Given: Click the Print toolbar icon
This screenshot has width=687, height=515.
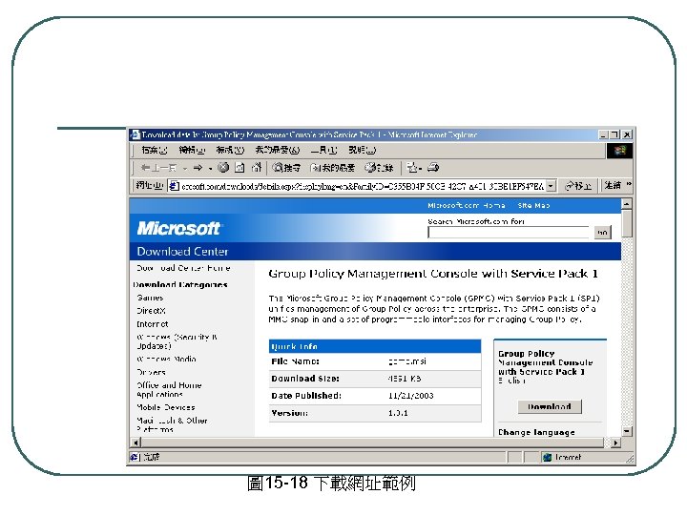Looking at the screenshot, I should pyautogui.click(x=433, y=167).
